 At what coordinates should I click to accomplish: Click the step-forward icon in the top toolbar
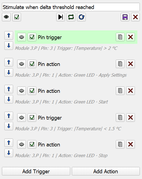click(61, 17)
